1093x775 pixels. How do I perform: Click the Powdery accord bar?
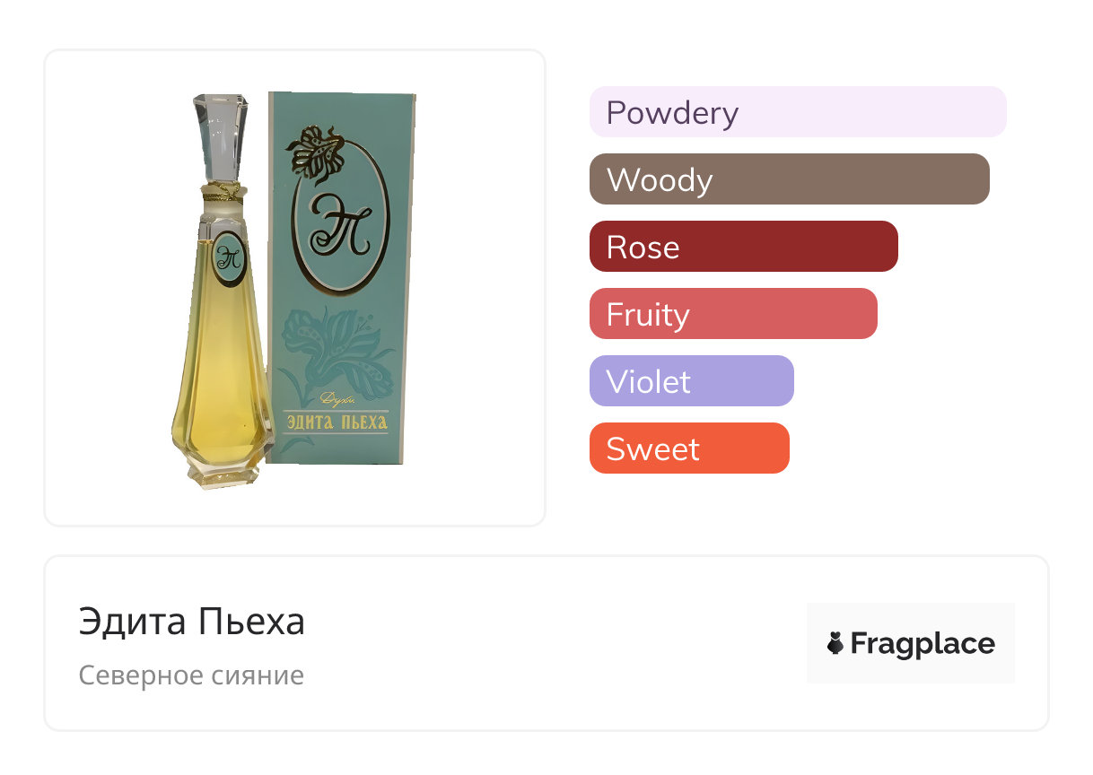point(797,112)
